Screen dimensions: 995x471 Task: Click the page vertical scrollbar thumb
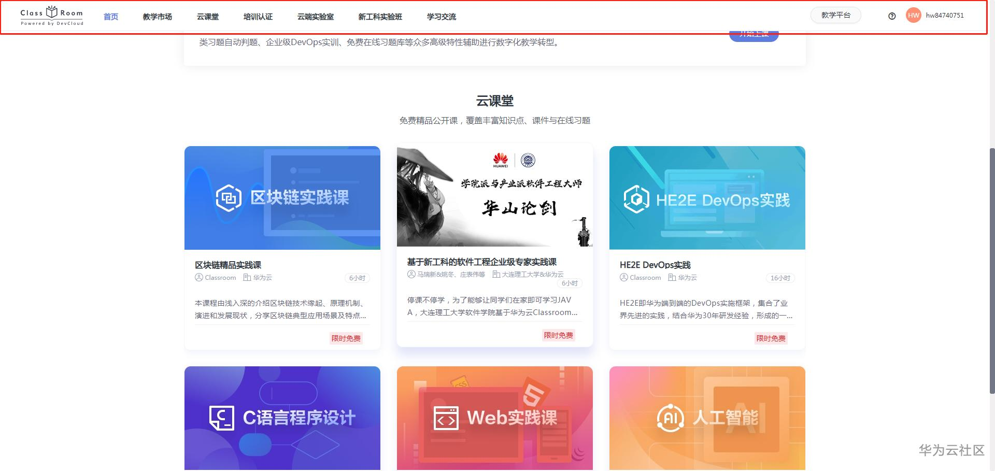click(992, 271)
